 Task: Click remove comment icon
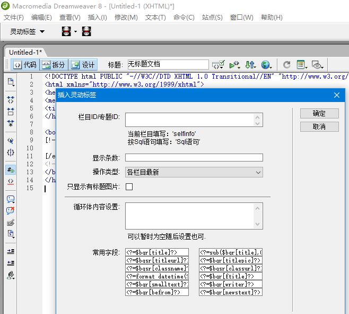[11, 210]
